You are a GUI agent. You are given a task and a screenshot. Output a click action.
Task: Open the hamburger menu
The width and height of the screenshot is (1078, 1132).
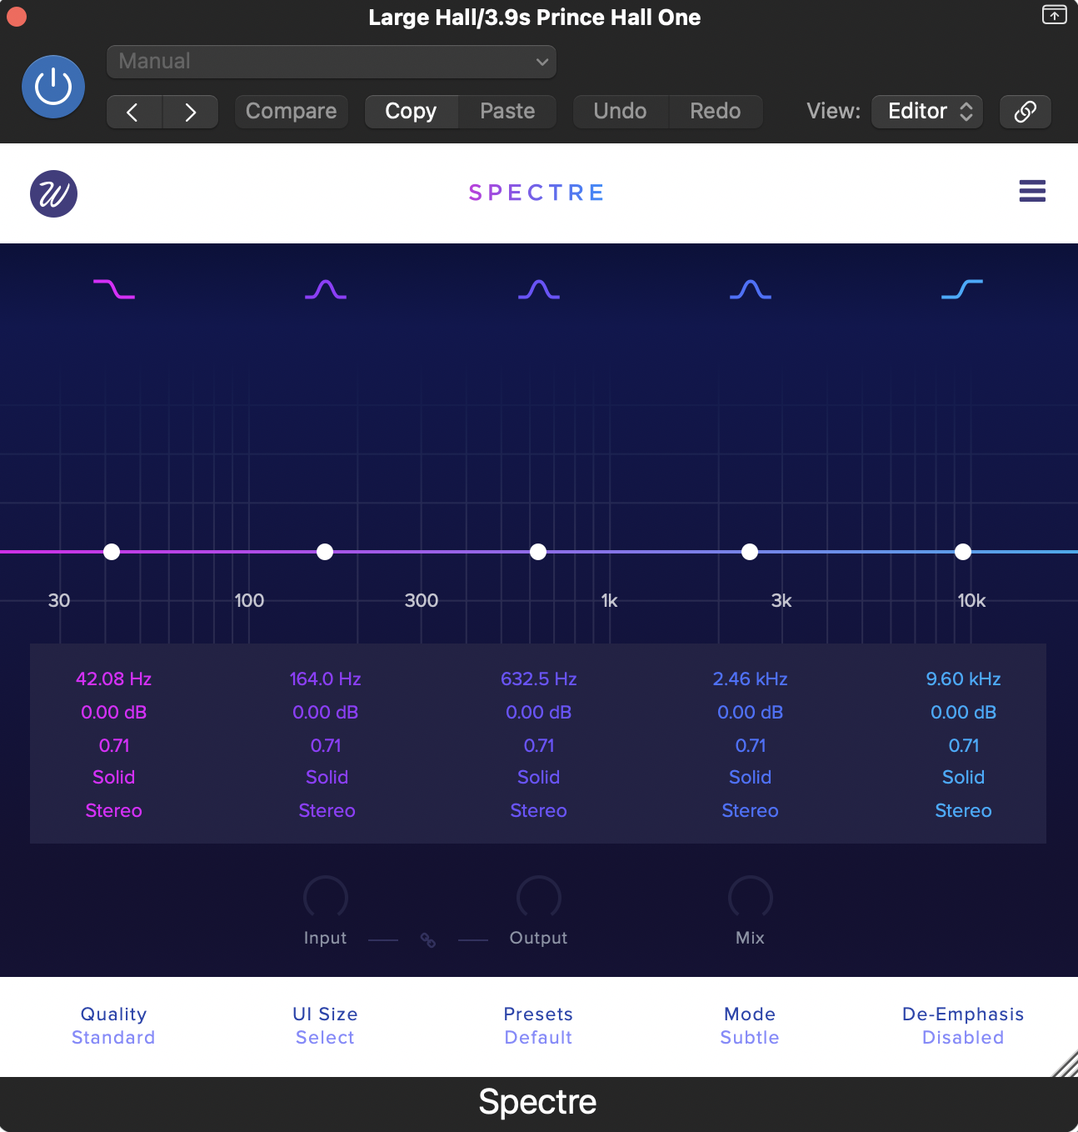tap(1032, 192)
